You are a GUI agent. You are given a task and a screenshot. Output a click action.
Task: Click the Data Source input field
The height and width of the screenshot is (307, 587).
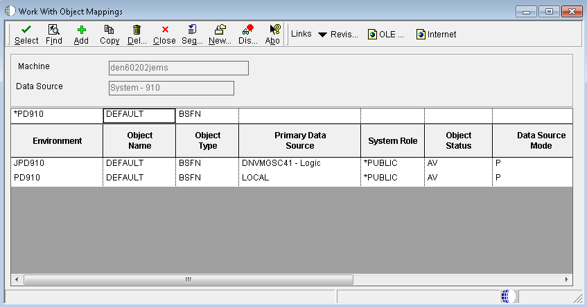[171, 88]
